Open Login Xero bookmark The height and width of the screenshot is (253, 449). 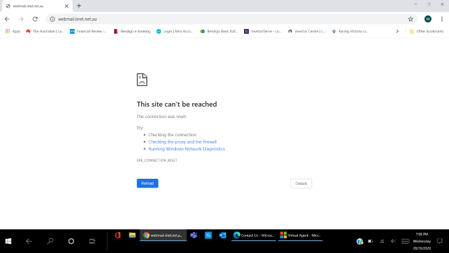[x=175, y=31]
